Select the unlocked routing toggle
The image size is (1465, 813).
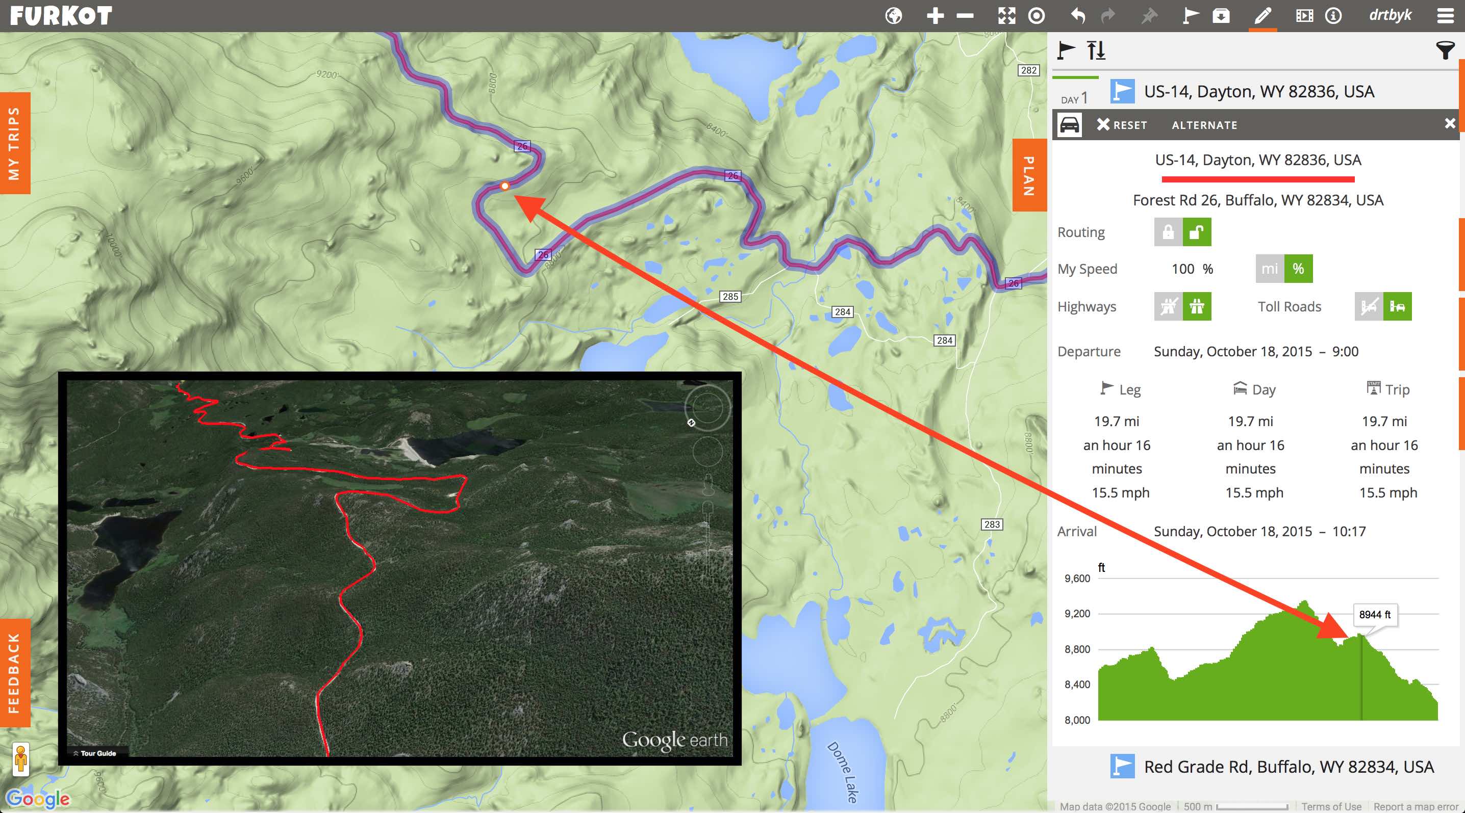point(1197,232)
